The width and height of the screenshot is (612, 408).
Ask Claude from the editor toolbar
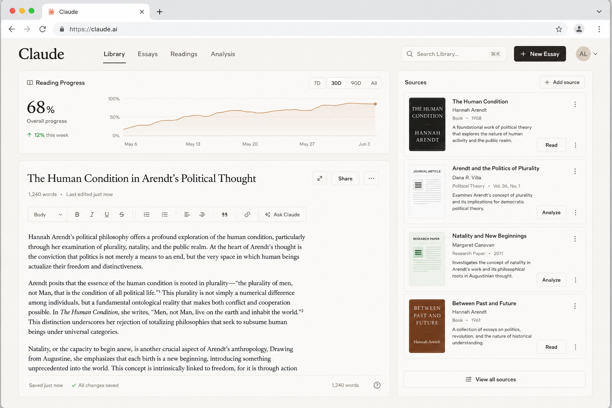[282, 214]
